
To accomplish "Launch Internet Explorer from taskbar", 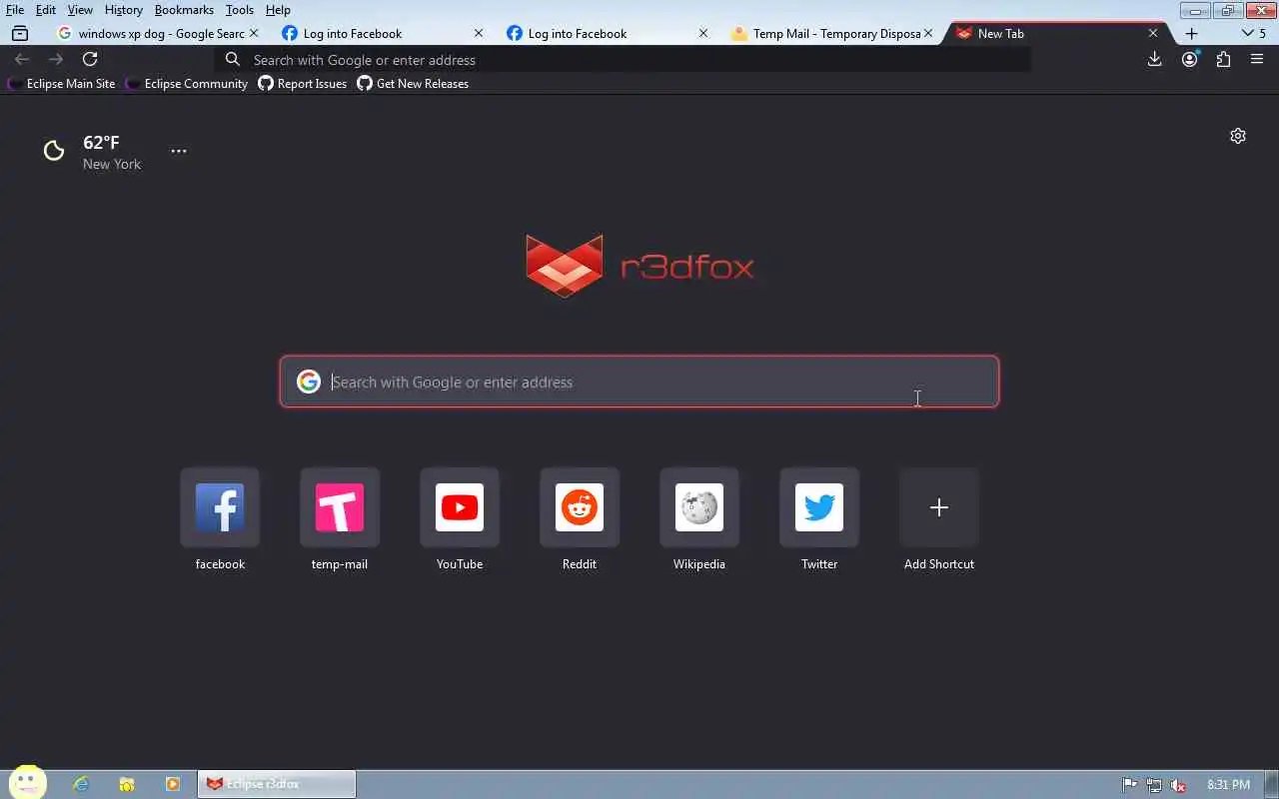I will [x=81, y=784].
